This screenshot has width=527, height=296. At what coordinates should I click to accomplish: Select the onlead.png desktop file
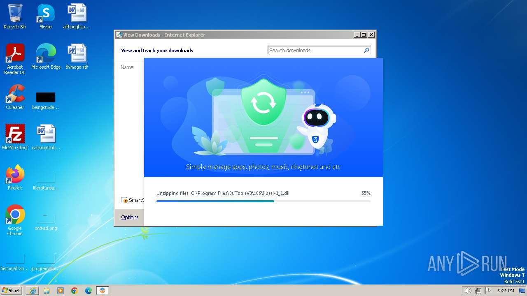coord(46,221)
